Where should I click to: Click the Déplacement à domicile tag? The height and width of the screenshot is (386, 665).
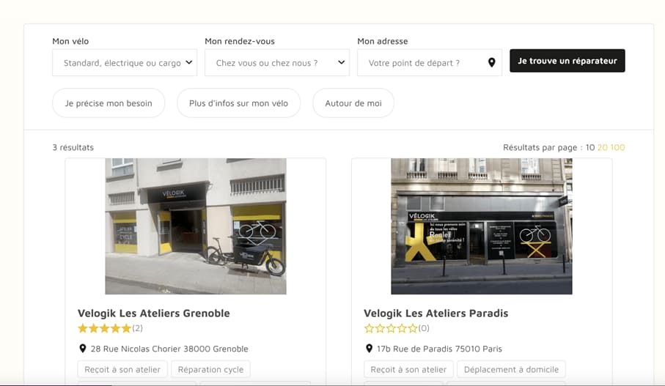click(x=511, y=369)
